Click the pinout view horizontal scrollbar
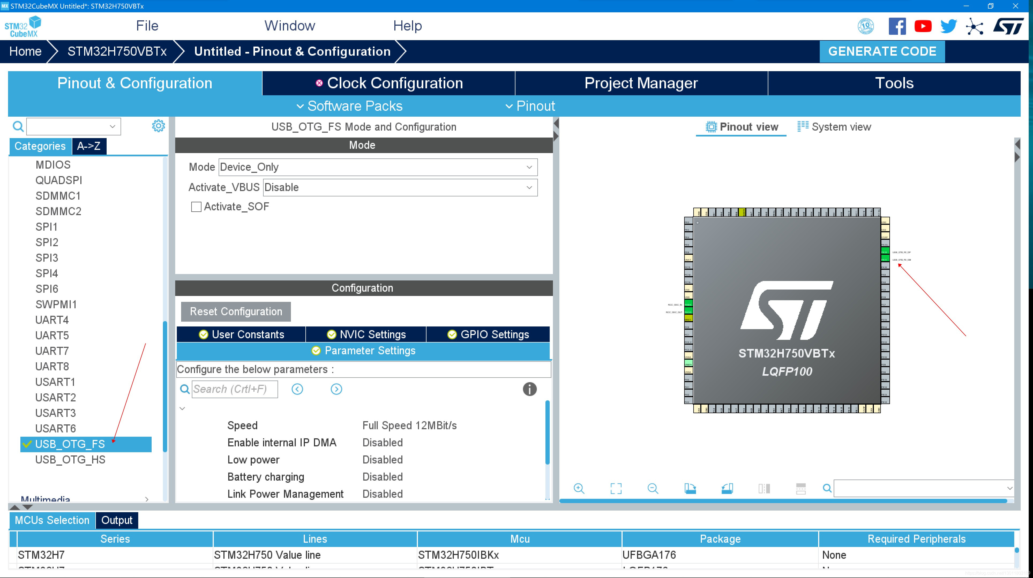 (783, 501)
